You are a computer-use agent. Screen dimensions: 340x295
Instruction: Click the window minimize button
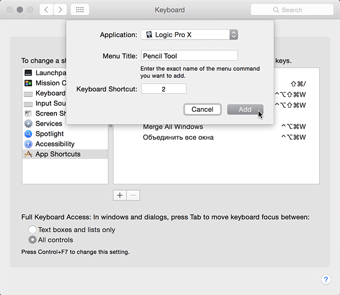20,10
